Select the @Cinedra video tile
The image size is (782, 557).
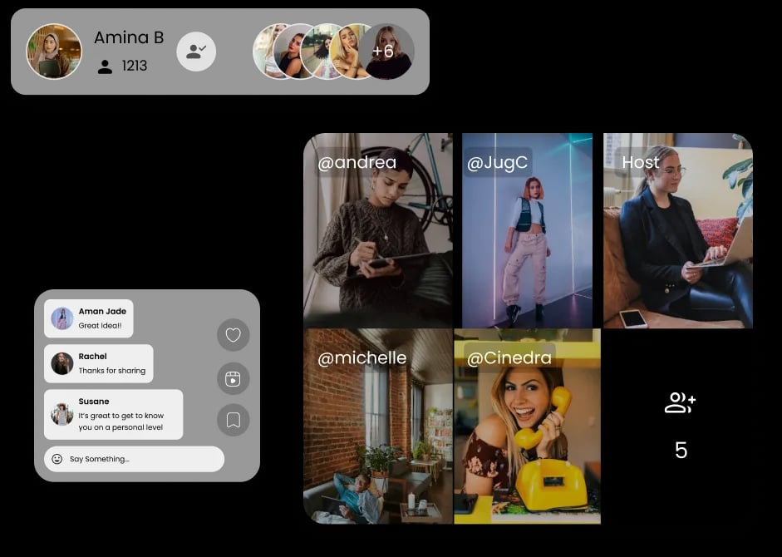[x=527, y=426]
